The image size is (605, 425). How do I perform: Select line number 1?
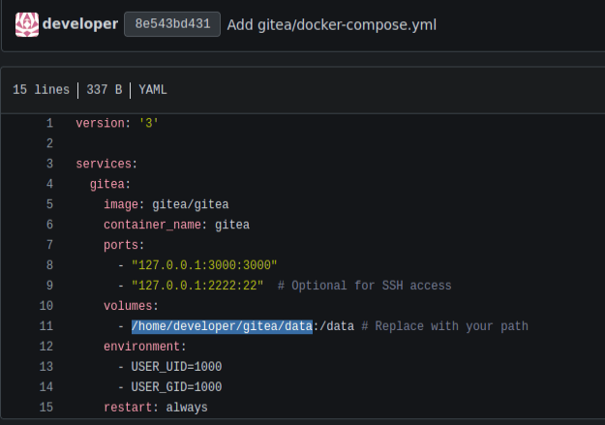pyautogui.click(x=48, y=123)
